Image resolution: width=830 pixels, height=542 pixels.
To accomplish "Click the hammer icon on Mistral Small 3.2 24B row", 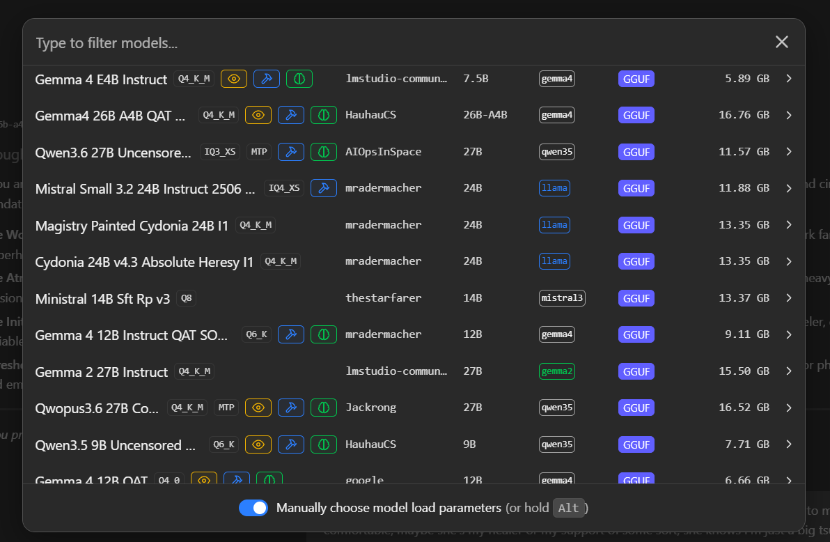I will point(323,188).
